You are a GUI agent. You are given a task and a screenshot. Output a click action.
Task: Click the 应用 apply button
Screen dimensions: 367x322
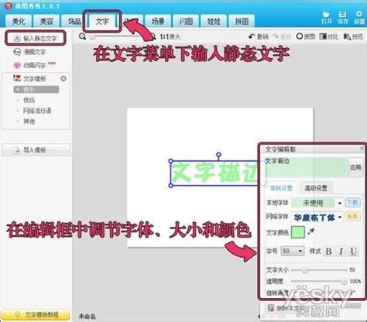pyautogui.click(x=355, y=168)
